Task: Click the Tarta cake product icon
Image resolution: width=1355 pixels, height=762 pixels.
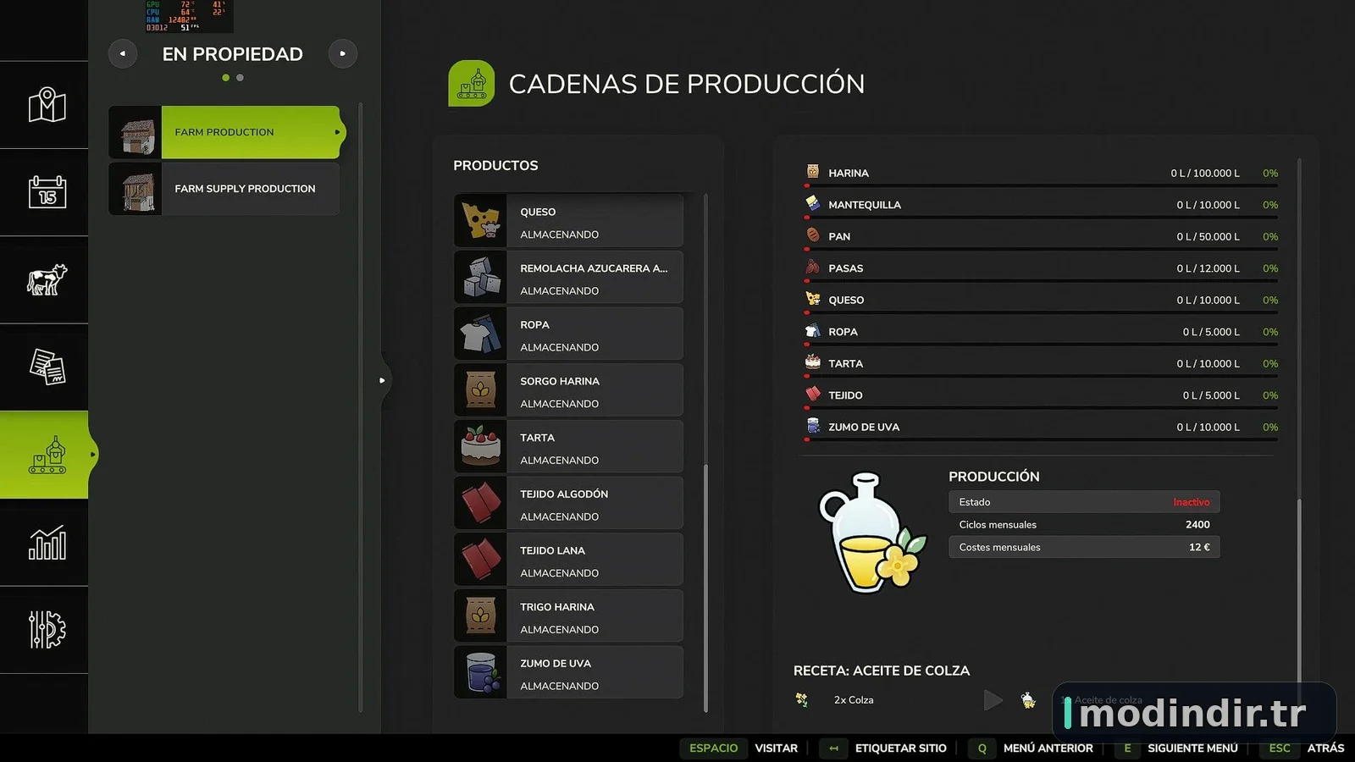Action: [480, 447]
